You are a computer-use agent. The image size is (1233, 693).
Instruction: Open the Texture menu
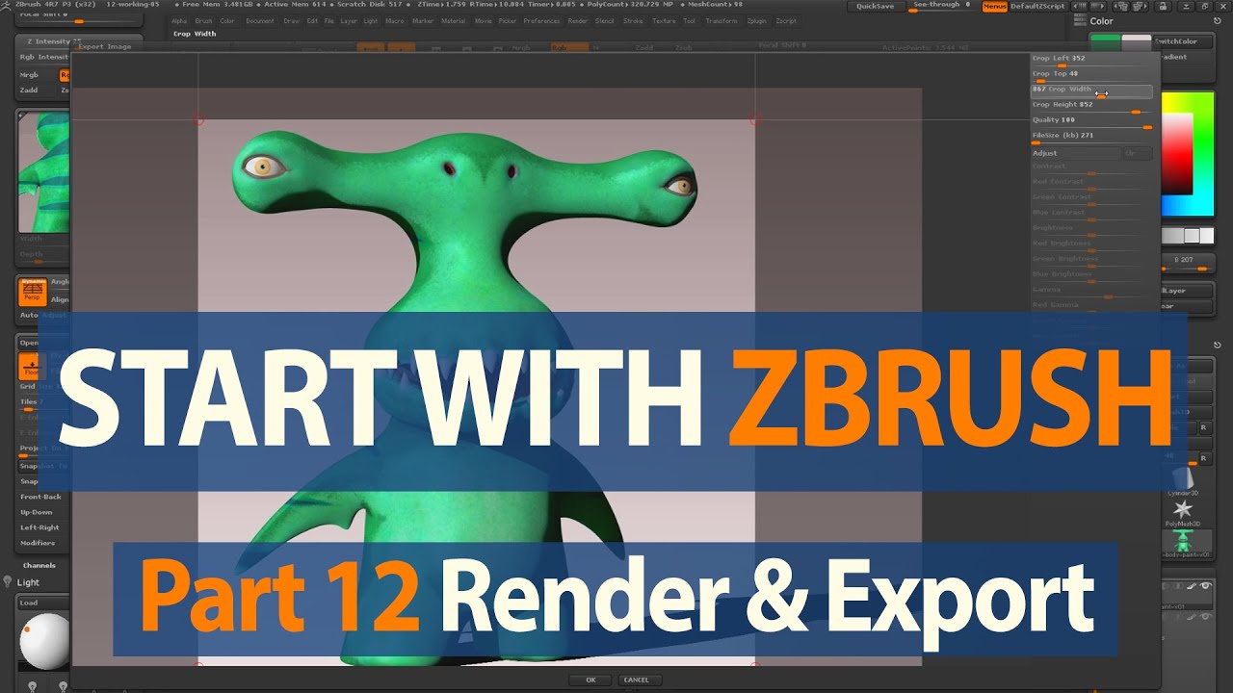(664, 20)
